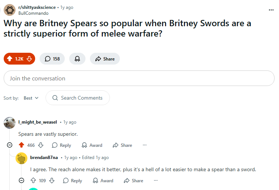Share the main post

(105, 59)
